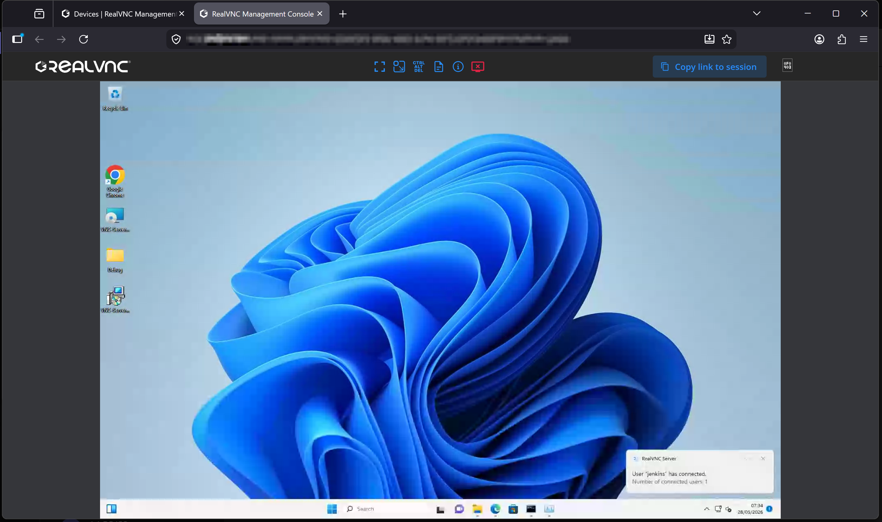Close the Devices browser tab
This screenshot has width=882, height=522.
pos(182,14)
